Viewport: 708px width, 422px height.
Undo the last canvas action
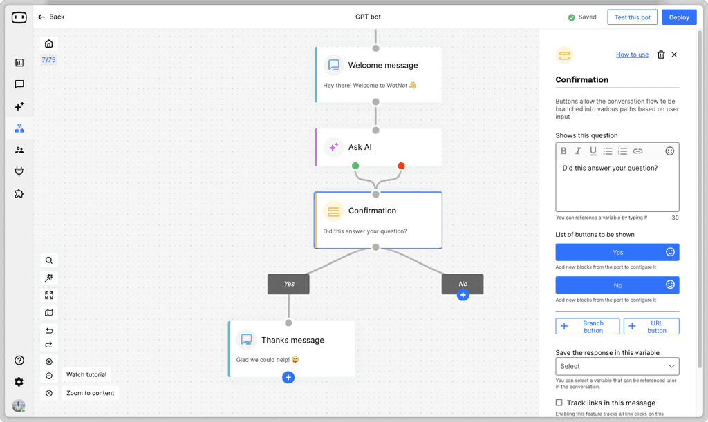48,330
